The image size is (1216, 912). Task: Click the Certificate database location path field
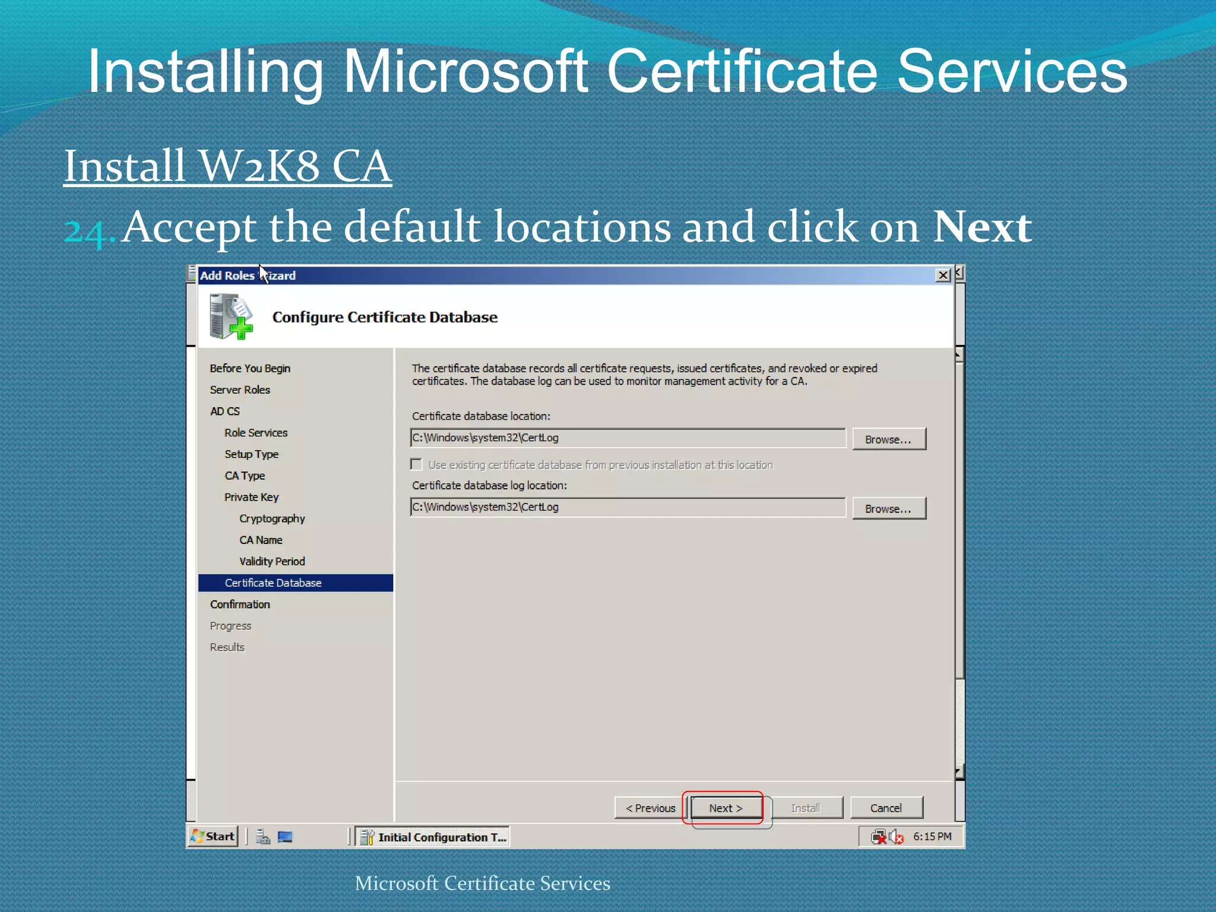pyautogui.click(x=628, y=438)
